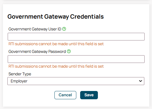Focus the Government Gateway Password text box
Viewport: 152px width, 109px height.
[x=76, y=59]
